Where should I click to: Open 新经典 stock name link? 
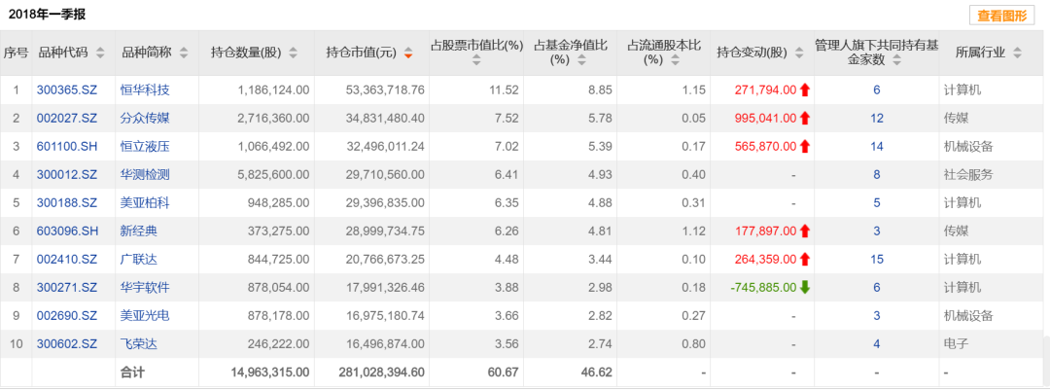[x=139, y=231]
